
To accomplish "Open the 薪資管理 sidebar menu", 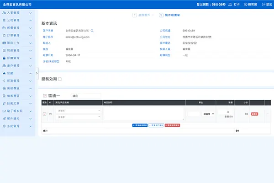I will [17, 81].
